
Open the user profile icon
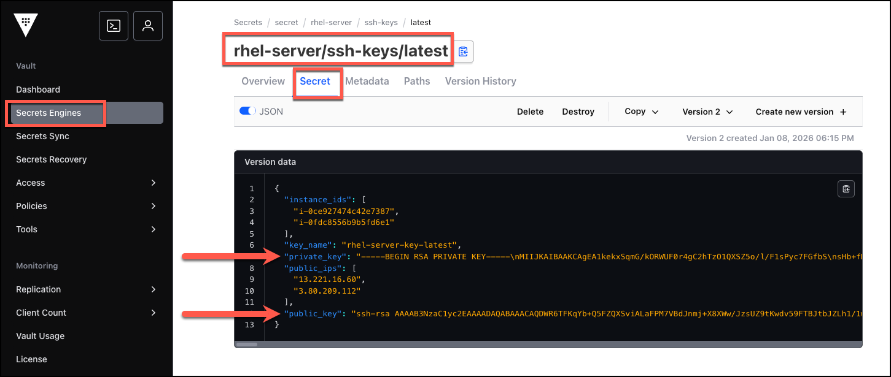[x=148, y=26]
